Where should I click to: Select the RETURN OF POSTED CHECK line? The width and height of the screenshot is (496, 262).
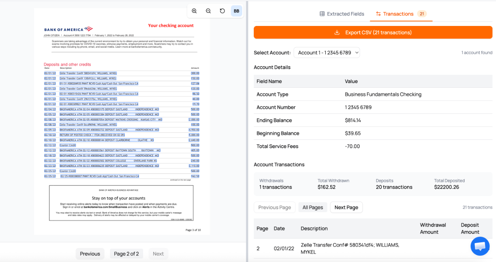(92, 135)
